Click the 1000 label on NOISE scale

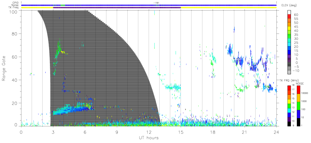[x=304, y=101]
